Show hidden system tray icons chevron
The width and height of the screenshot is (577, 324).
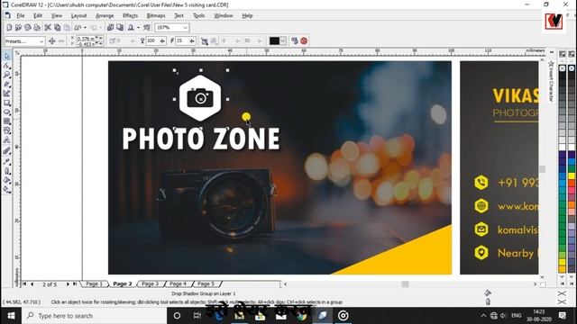coord(483,316)
